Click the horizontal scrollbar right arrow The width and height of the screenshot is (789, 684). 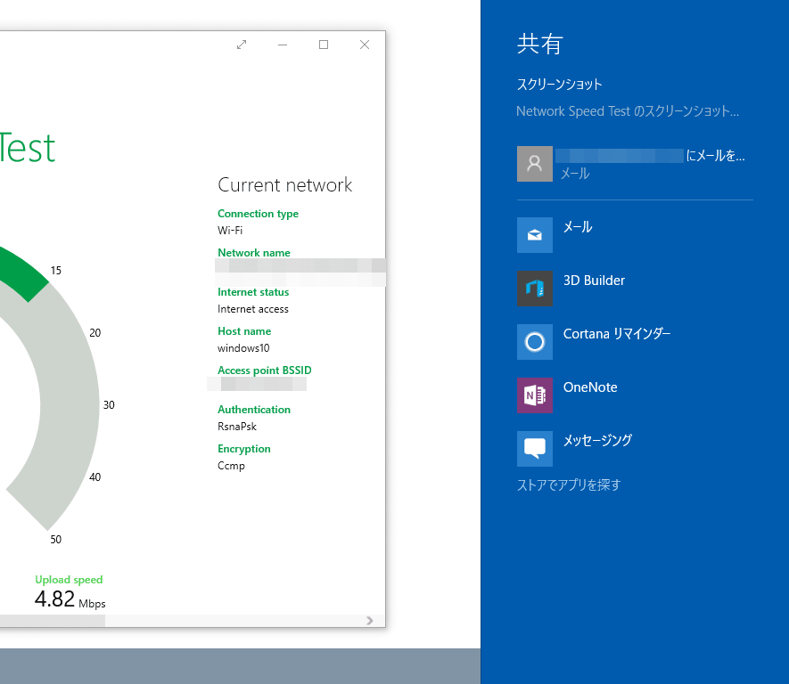[370, 621]
